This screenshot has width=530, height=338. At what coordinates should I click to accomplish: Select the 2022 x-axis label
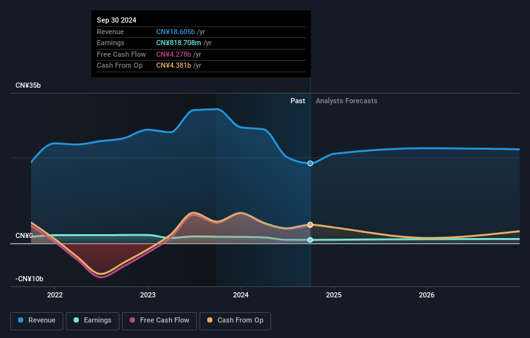click(x=55, y=295)
